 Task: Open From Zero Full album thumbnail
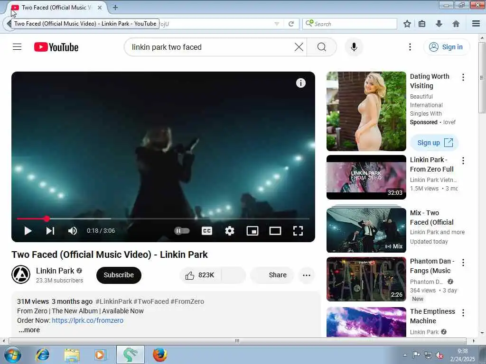tap(366, 177)
